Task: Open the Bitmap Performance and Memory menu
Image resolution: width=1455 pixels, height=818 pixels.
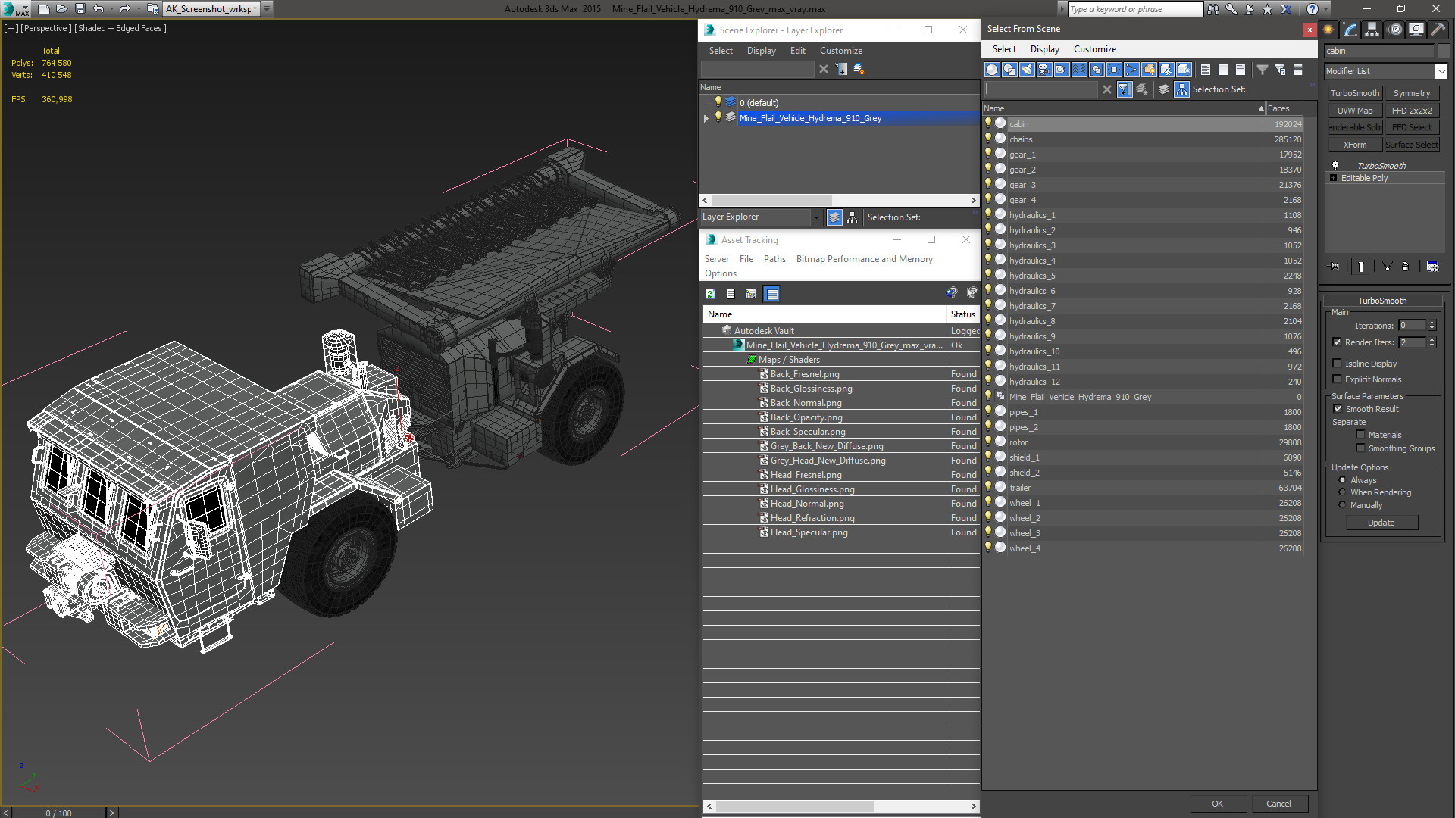Action: [863, 259]
